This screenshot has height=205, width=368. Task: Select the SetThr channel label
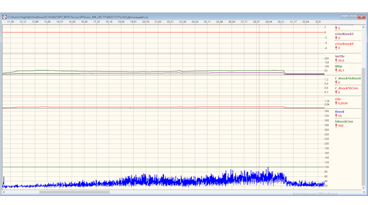click(340, 56)
